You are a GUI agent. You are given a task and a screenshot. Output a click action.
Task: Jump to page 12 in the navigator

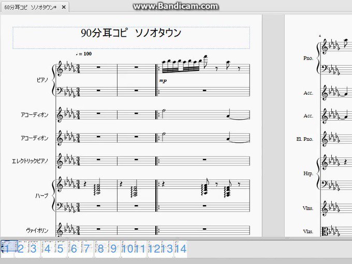(x=154, y=249)
